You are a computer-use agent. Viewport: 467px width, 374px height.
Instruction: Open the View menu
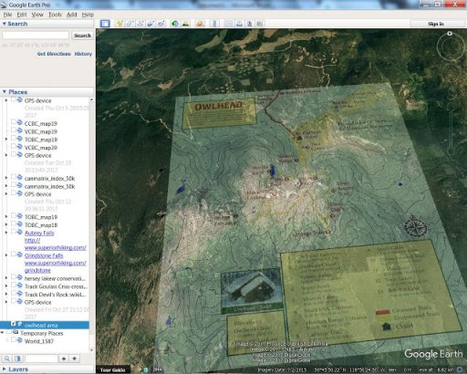[x=37, y=15]
